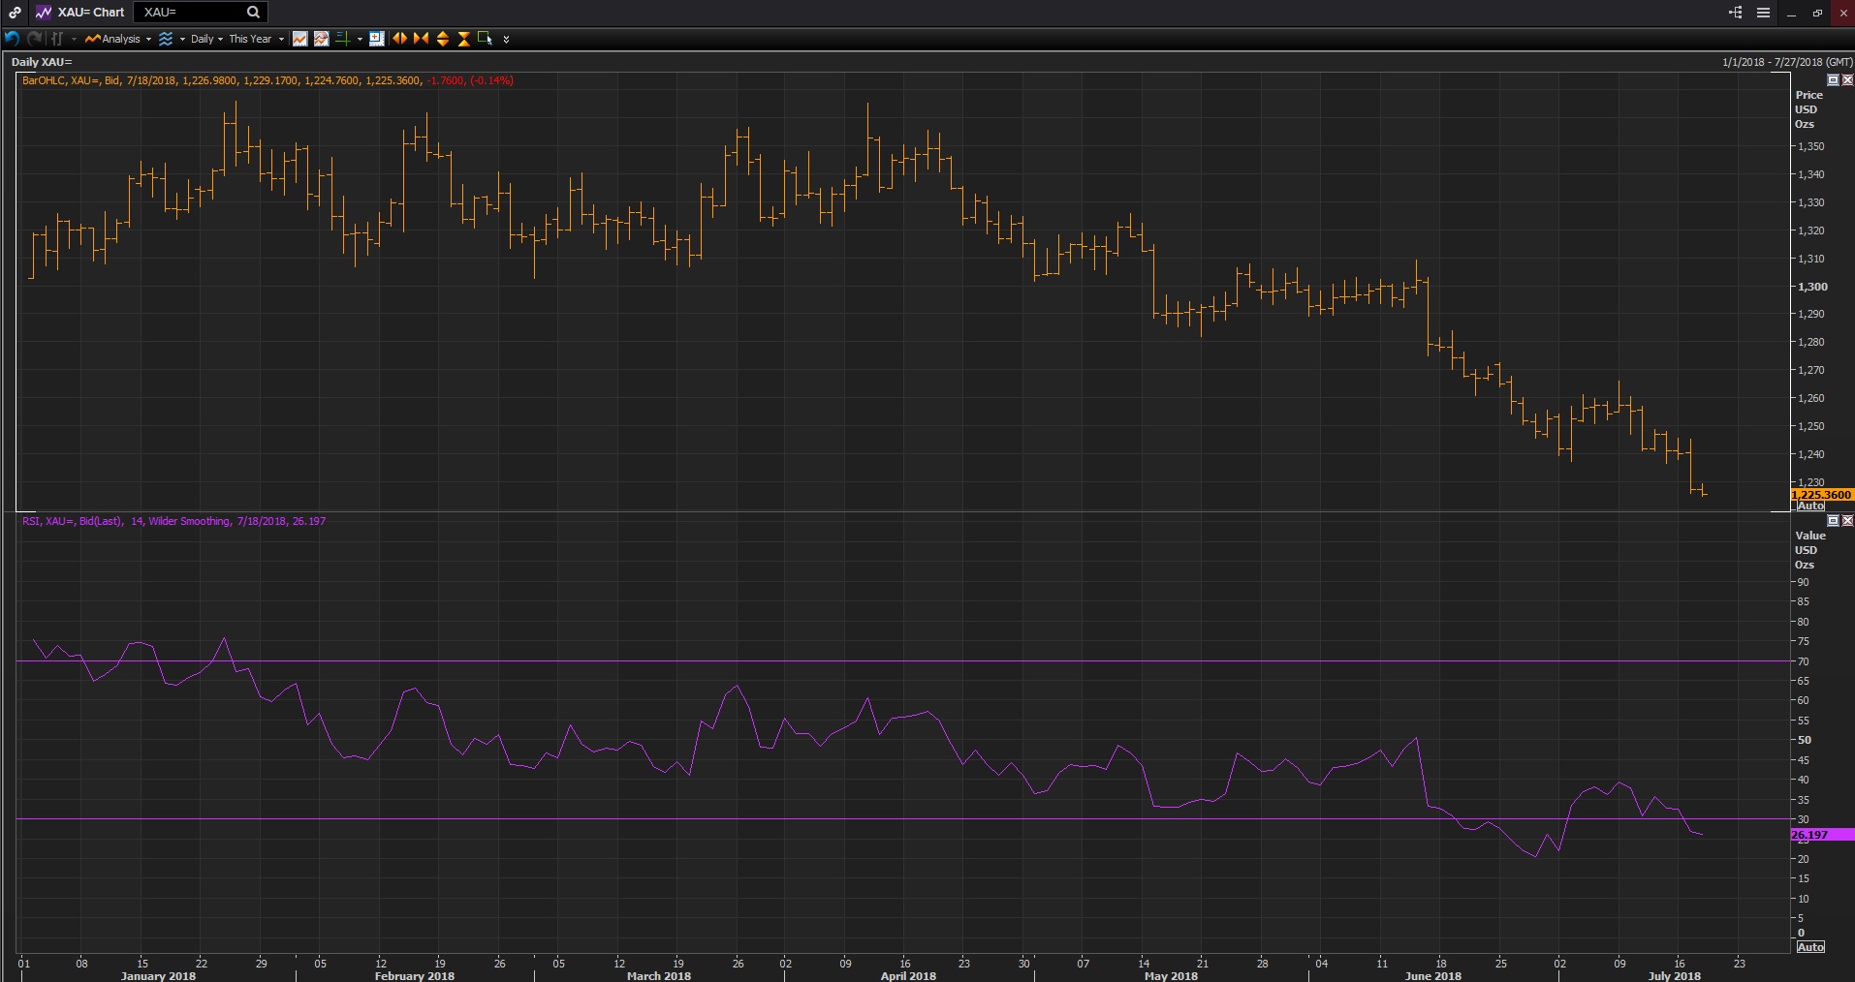Toggle Auto scaling on the RSI axis
1855x982 pixels.
tap(1809, 947)
